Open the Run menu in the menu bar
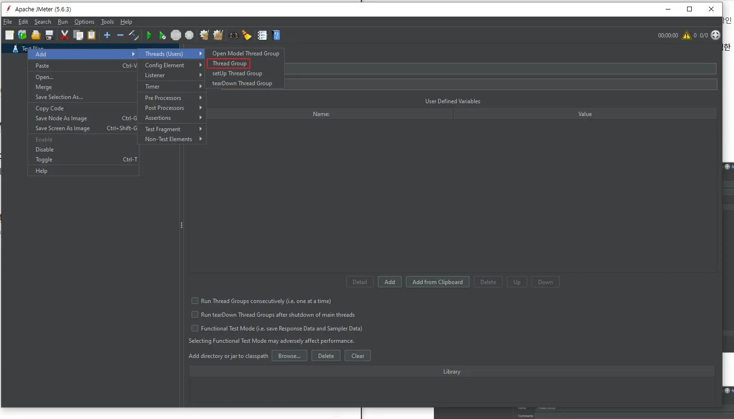The height and width of the screenshot is (419, 734). click(63, 22)
